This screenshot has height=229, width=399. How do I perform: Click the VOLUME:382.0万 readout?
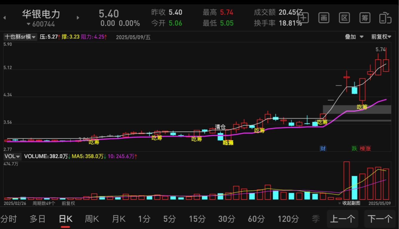[x=47, y=156]
